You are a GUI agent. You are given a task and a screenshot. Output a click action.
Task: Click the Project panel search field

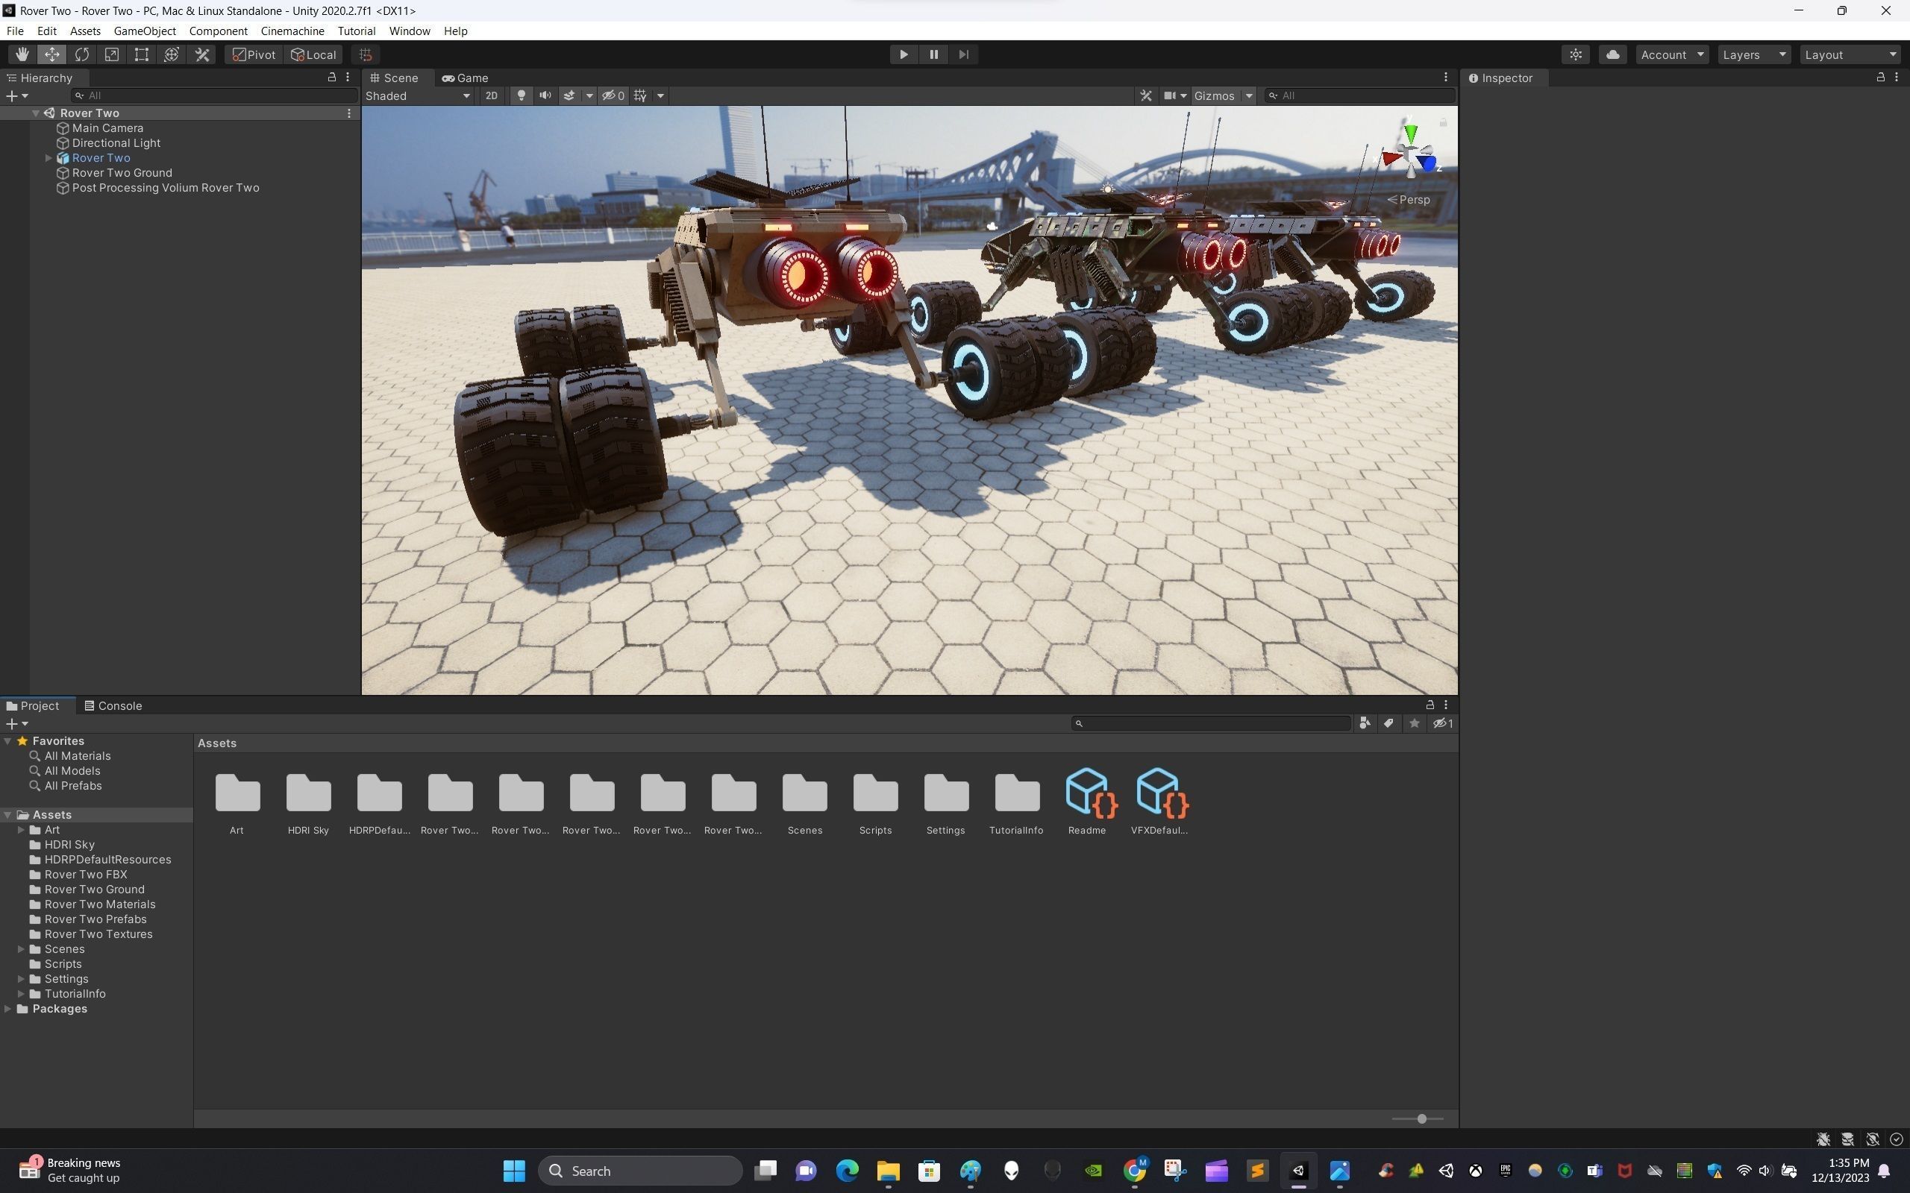tap(1214, 723)
